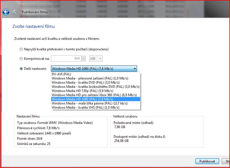Click Typ souboru: Formát WMV text
Image resolution: width=230 pixels, height=168 pixels.
[55, 123]
